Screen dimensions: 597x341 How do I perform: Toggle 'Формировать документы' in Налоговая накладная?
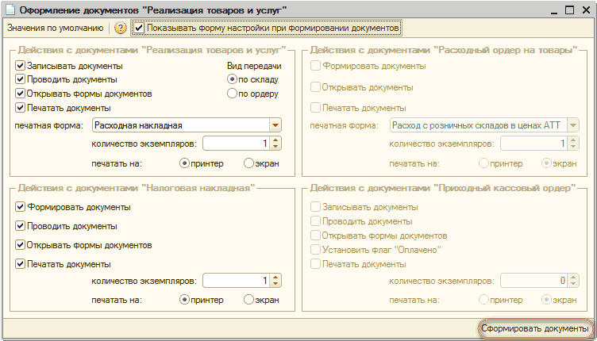pyautogui.click(x=20, y=207)
